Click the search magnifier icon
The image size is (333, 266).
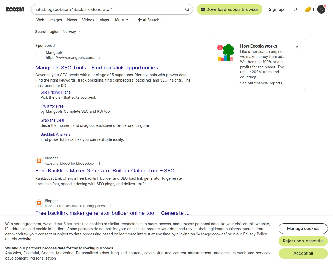(x=187, y=9)
